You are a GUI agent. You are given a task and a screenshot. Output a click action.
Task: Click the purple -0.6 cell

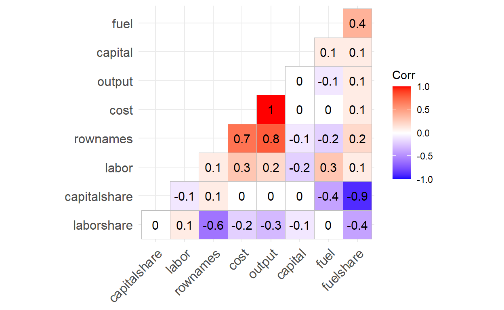(x=213, y=225)
